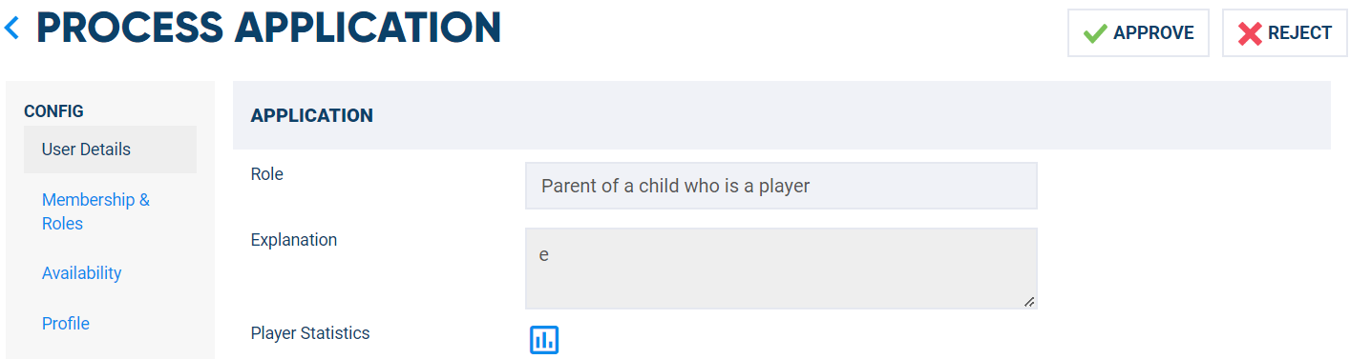Approve the application
The height and width of the screenshot is (359, 1371).
pos(1138,33)
